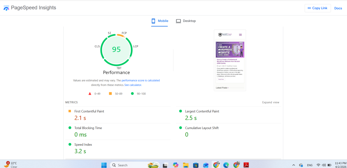This screenshot has width=347, height=168.
Task: Open the weather widget showing 22°C
Action: pyautogui.click(x=11, y=165)
